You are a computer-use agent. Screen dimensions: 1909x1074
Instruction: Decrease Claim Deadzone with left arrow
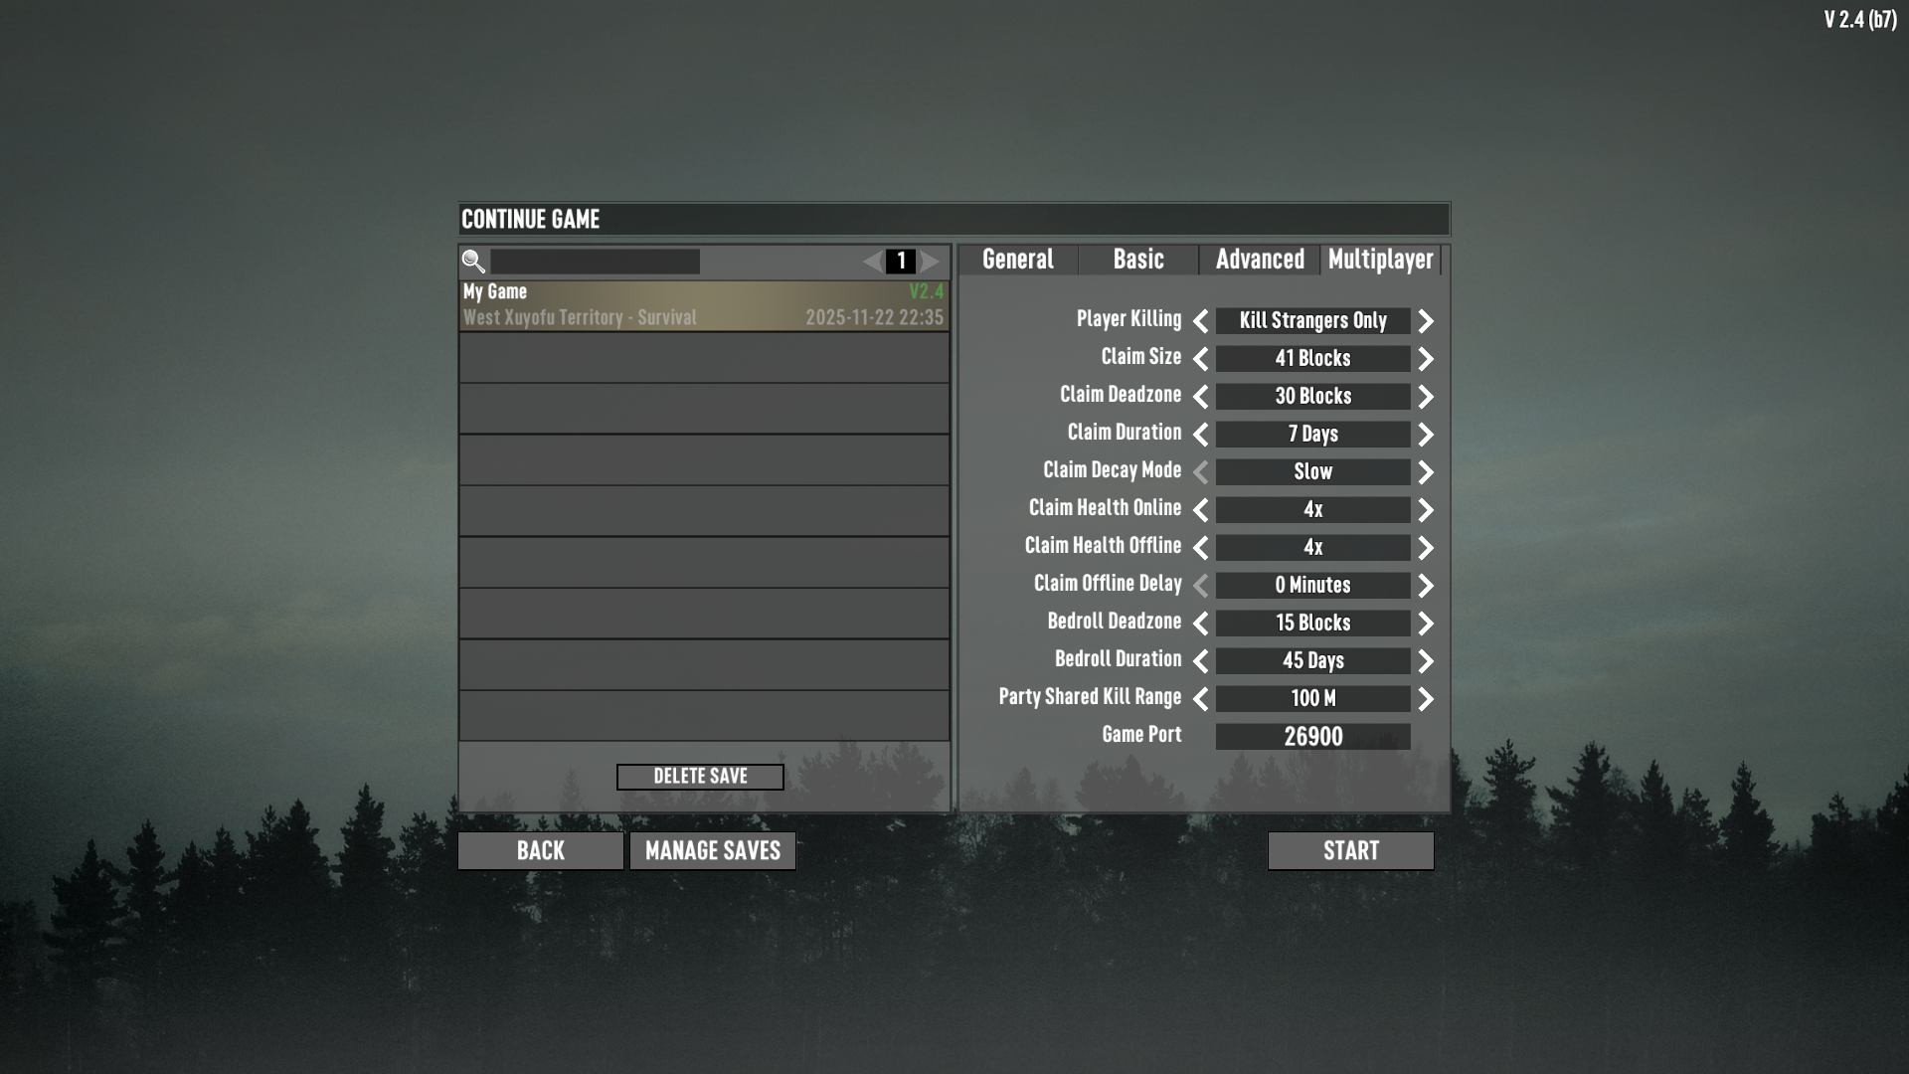point(1200,397)
